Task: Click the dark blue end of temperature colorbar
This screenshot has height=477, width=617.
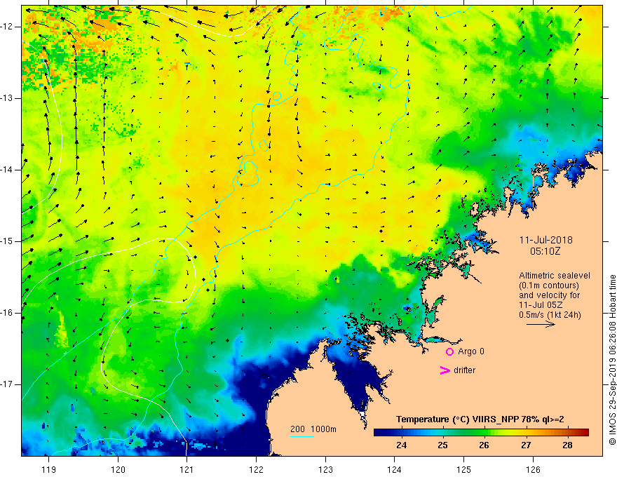Action: tap(380, 432)
